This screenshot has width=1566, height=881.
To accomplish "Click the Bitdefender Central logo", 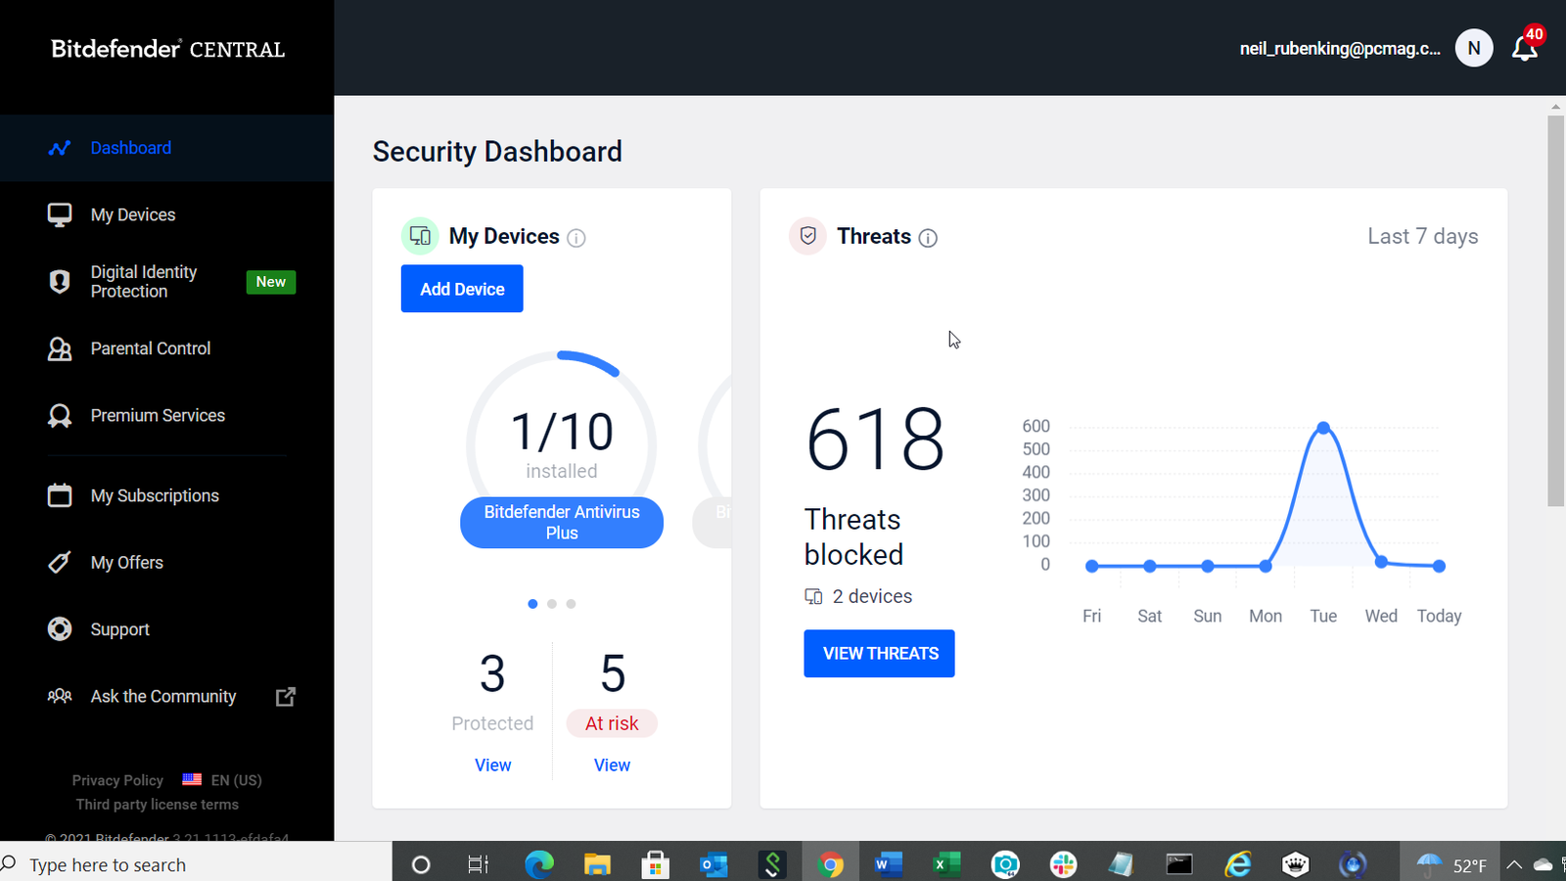I will [168, 49].
